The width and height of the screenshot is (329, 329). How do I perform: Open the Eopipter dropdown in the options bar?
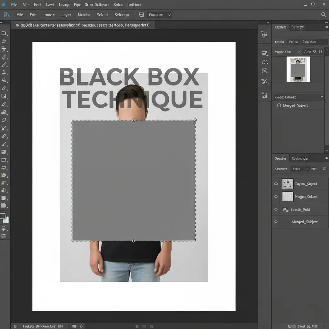pyautogui.click(x=159, y=15)
